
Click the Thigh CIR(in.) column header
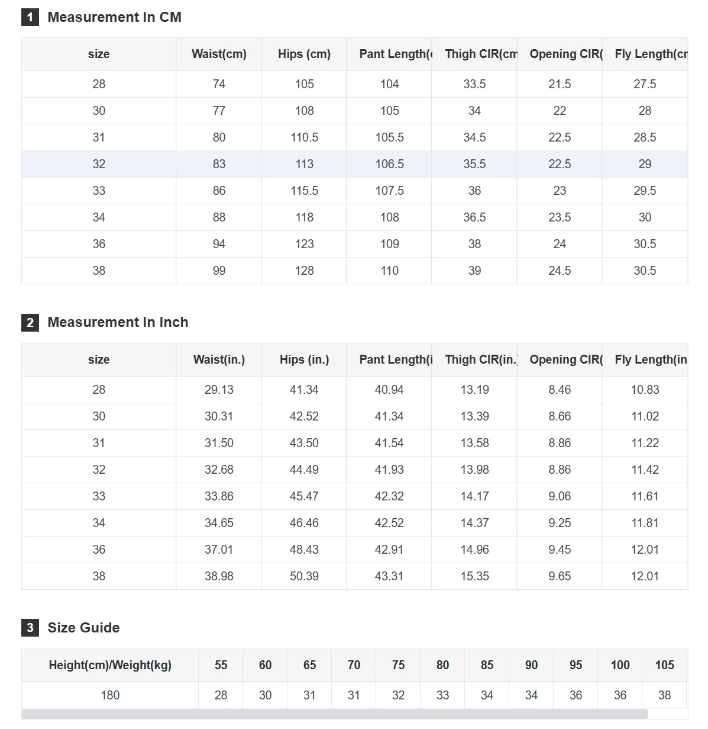[474, 359]
